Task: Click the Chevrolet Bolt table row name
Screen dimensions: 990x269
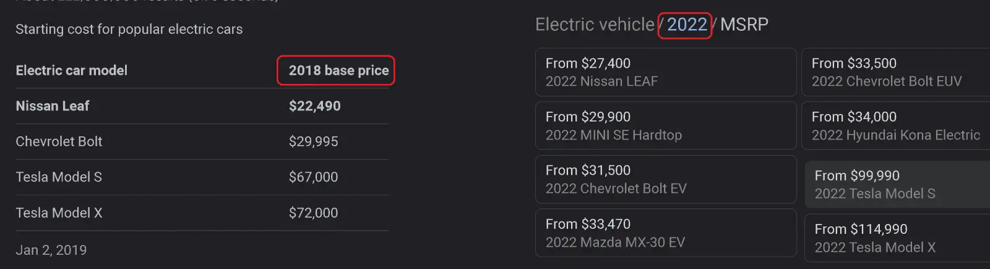Action: tap(59, 141)
